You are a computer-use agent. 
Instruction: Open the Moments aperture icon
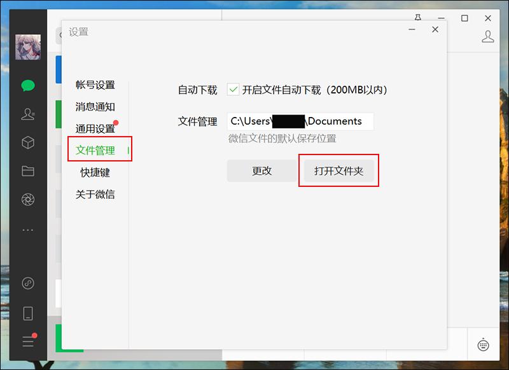point(28,200)
